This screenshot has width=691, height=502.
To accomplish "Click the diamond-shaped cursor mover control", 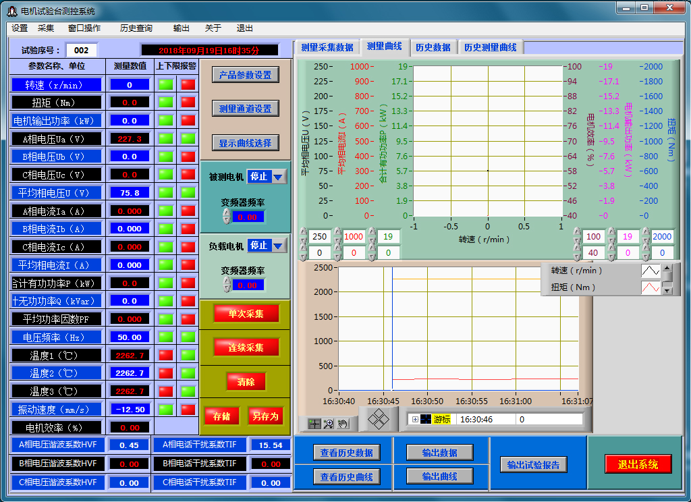I will [378, 419].
